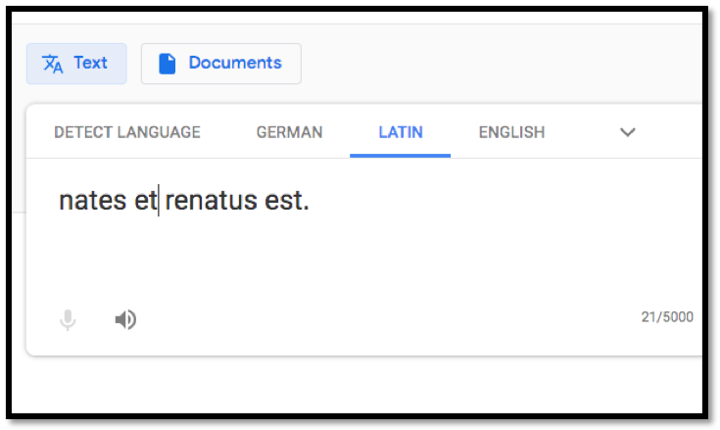Image resolution: width=720 pixels, height=430 pixels.
Task: Click the 21/5000 character counter
Action: point(667,317)
